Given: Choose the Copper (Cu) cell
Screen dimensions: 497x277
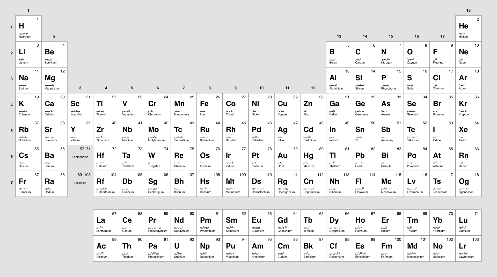Looking at the screenshot, I should 287,106.
